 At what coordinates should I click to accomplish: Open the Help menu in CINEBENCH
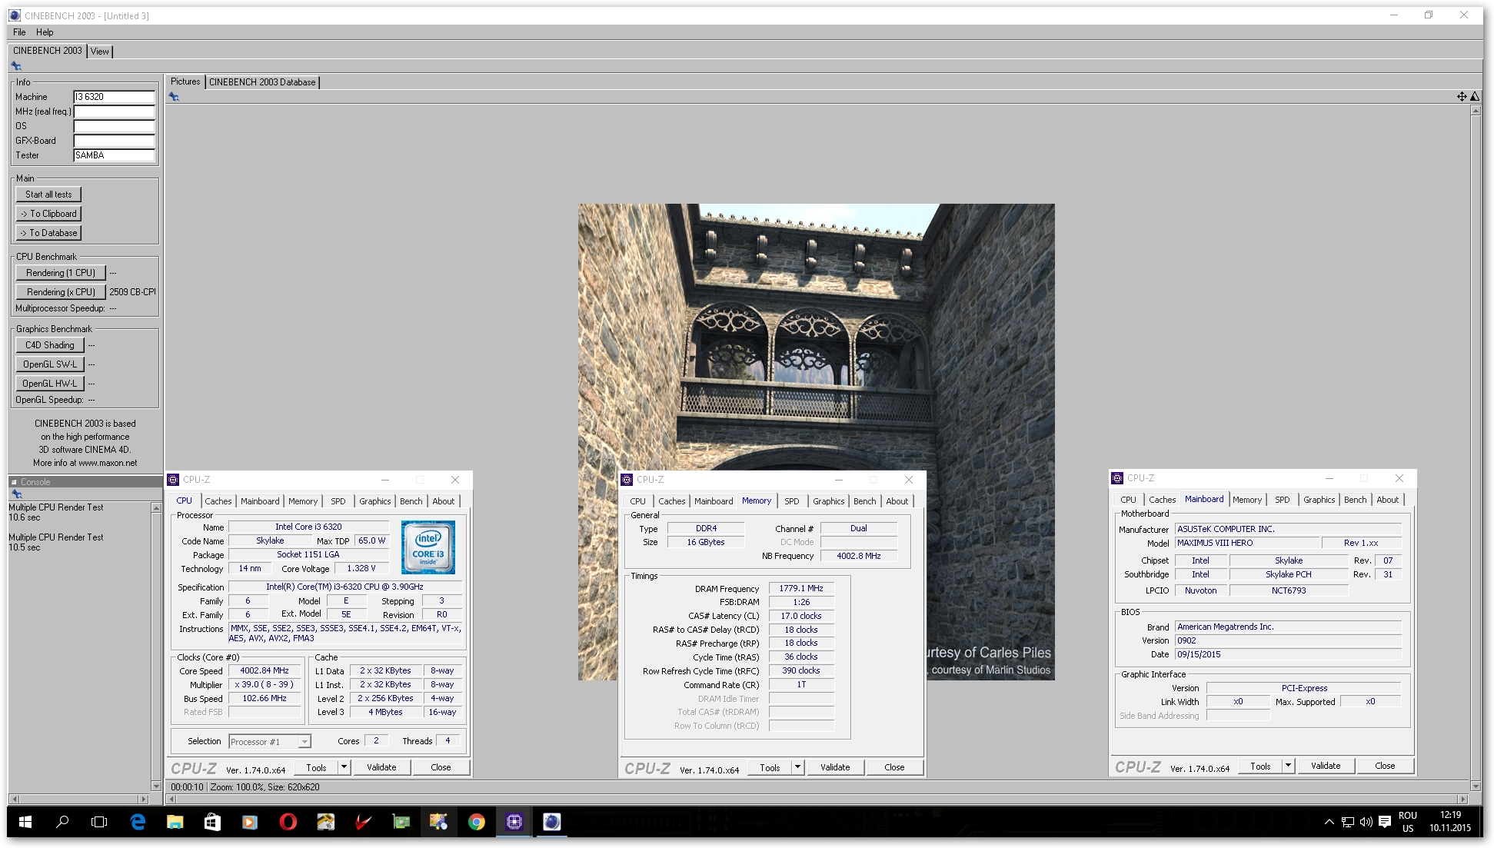click(x=45, y=32)
